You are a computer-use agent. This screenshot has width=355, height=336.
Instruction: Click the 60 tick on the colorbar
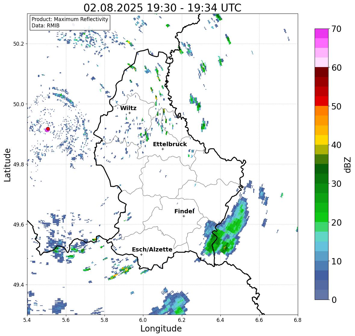click(336, 68)
